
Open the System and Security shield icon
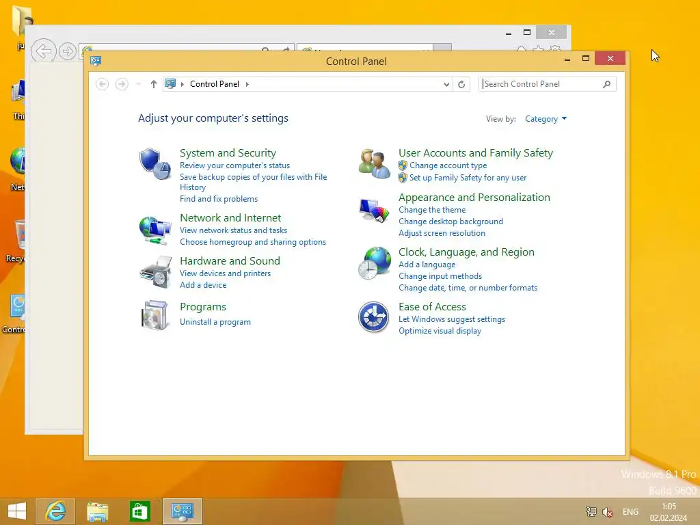click(x=155, y=164)
